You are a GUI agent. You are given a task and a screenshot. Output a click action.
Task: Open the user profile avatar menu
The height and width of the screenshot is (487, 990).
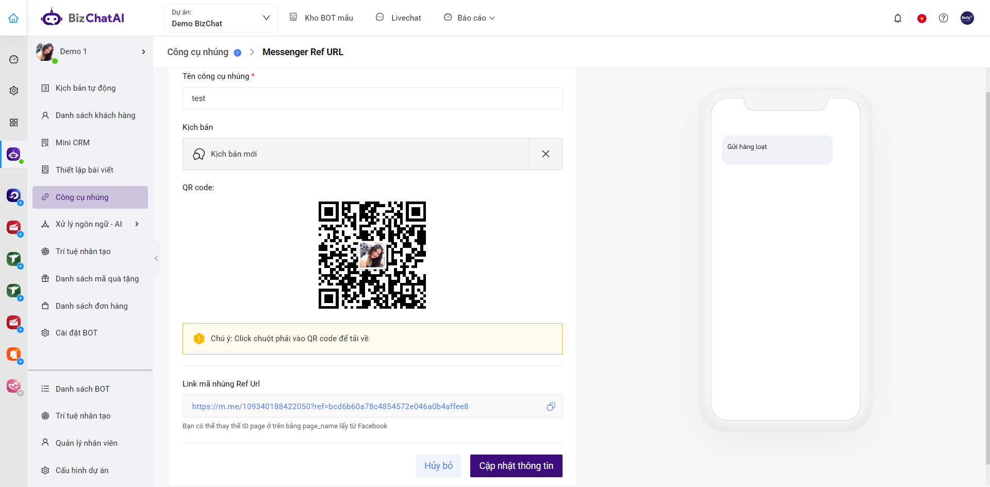(967, 18)
